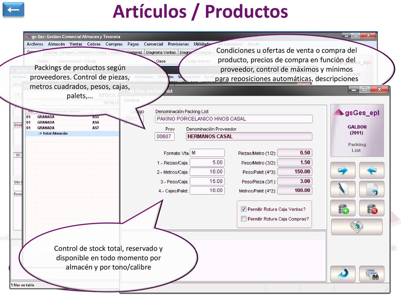401x301 pixels.
Task: Minimize the packing list window
Action: point(354,90)
